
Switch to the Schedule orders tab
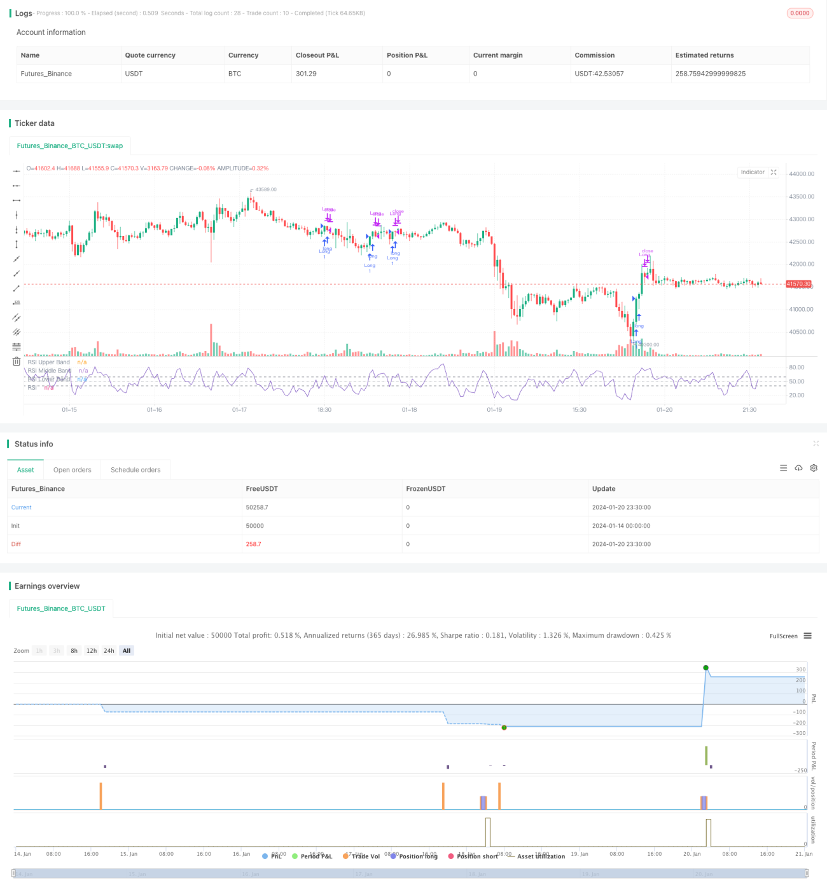[136, 470]
